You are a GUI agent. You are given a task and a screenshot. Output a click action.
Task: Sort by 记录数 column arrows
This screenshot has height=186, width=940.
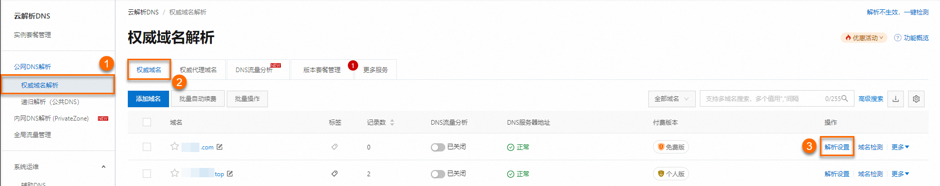click(x=392, y=123)
